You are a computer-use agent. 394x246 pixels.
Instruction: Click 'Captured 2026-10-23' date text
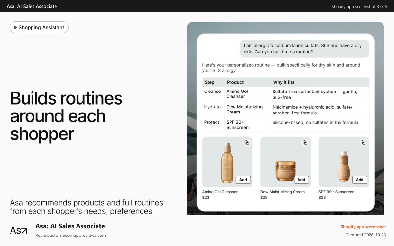[x=366, y=235]
